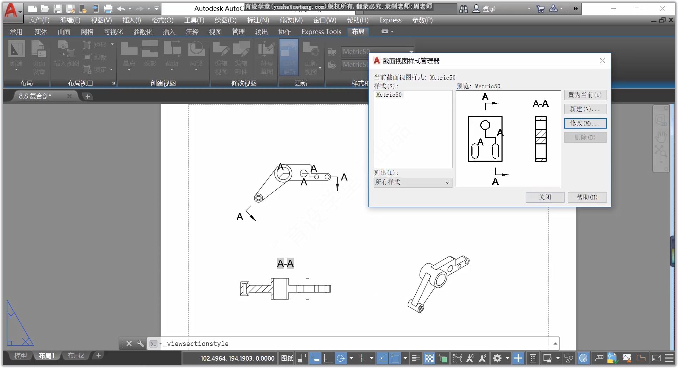Open the 绘图(D) menu
Screen dimensions: 678x368
click(226, 20)
